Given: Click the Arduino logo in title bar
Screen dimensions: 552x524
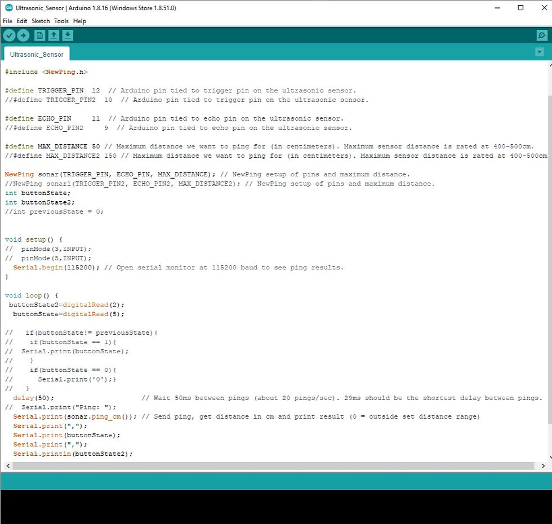Looking at the screenshot, I should click(9, 8).
